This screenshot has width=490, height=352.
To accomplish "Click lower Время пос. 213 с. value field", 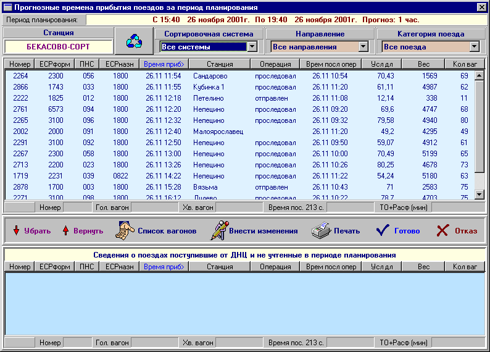I will 351,343.
